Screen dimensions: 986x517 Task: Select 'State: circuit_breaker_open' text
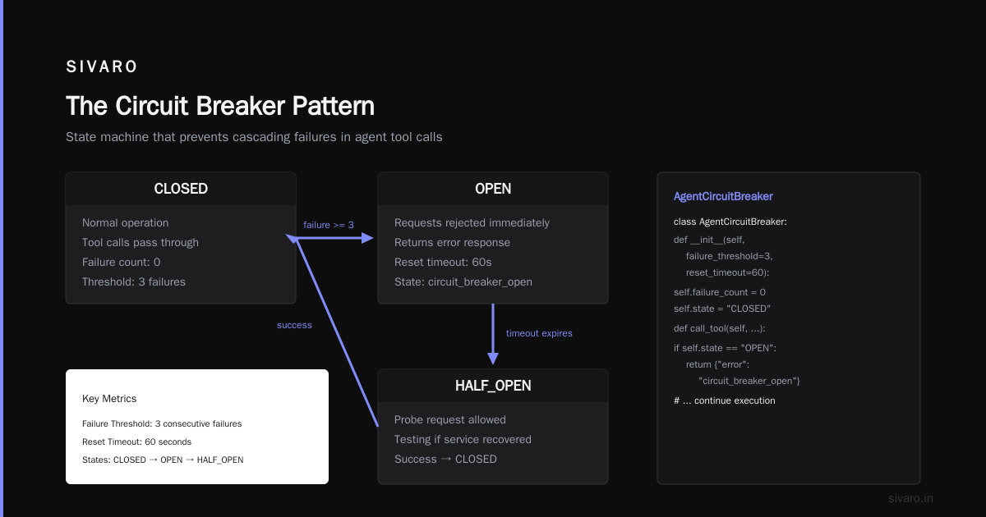[x=463, y=281]
